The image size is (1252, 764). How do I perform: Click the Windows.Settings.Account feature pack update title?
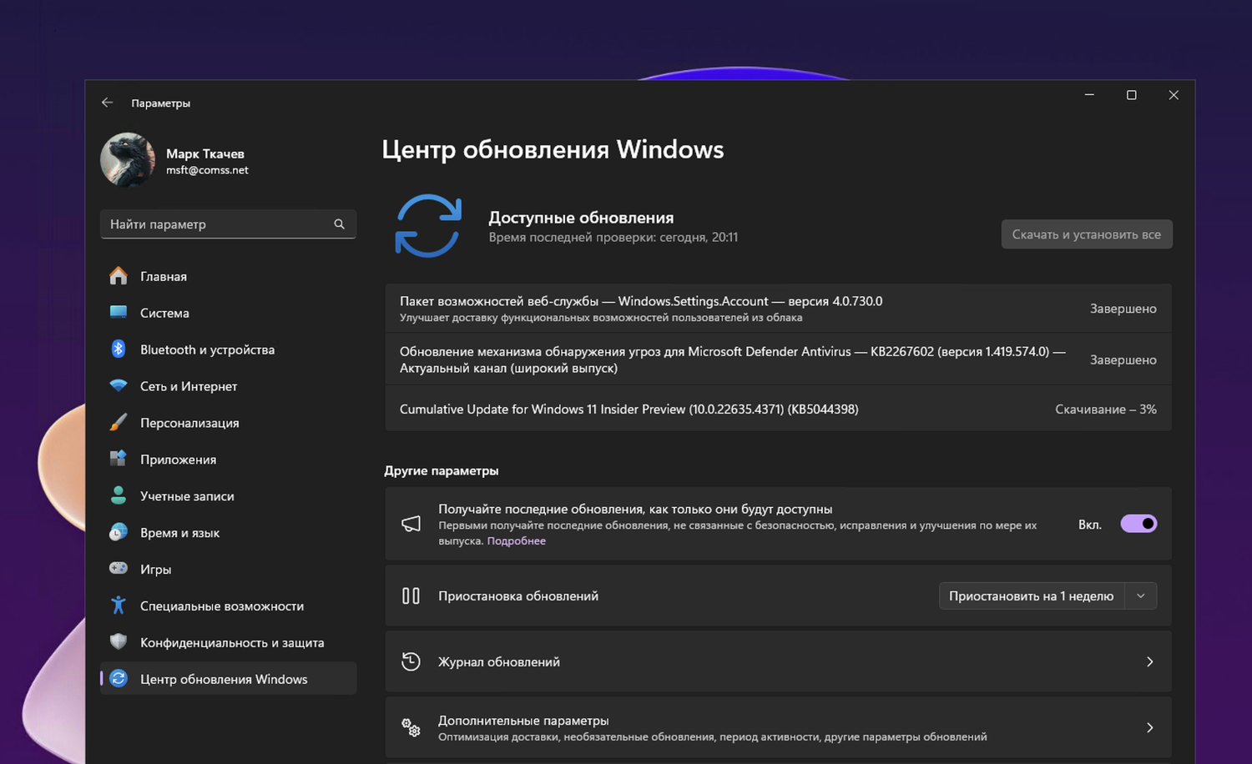click(641, 301)
